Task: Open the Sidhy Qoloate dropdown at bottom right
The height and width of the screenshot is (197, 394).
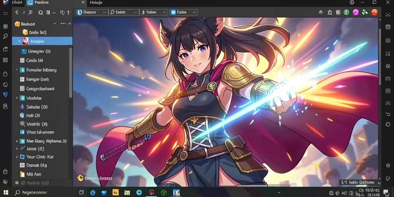Action: click(x=360, y=183)
